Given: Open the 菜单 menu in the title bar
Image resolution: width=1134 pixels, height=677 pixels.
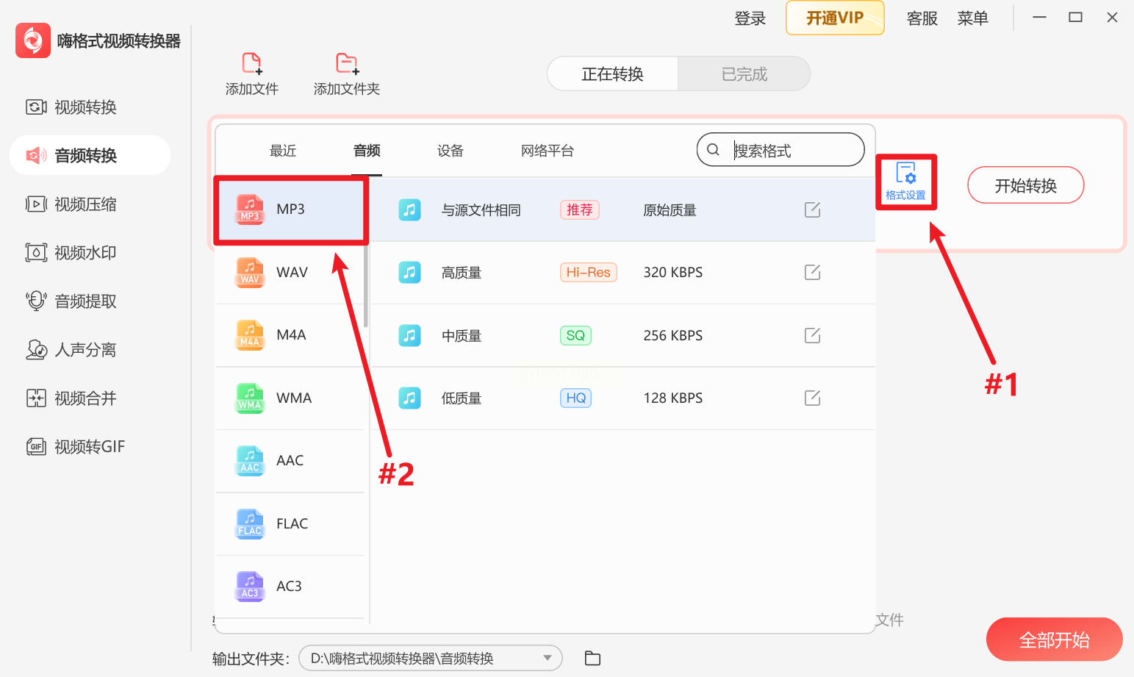Looking at the screenshot, I should tap(972, 18).
